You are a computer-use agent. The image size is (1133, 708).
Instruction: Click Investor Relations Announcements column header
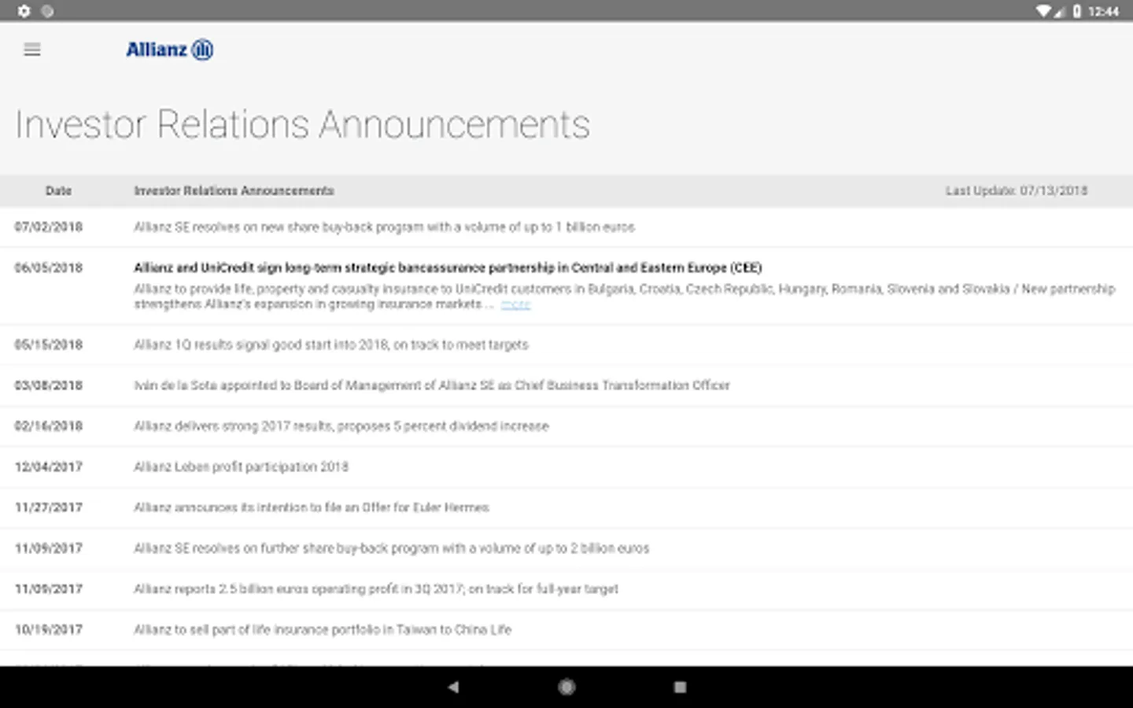[234, 190]
